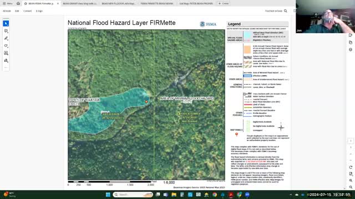Click AREA OF MINIMAL FLOOD HAZARD label

(x=187, y=98)
